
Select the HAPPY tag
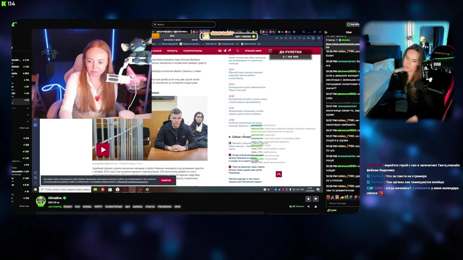click(x=98, y=207)
